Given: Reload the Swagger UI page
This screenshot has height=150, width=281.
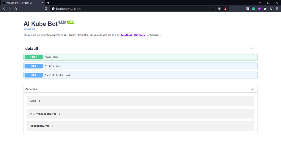Looking at the screenshot, I should (16, 9).
